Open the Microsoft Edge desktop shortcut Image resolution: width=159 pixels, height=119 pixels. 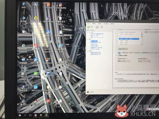click(36, 62)
